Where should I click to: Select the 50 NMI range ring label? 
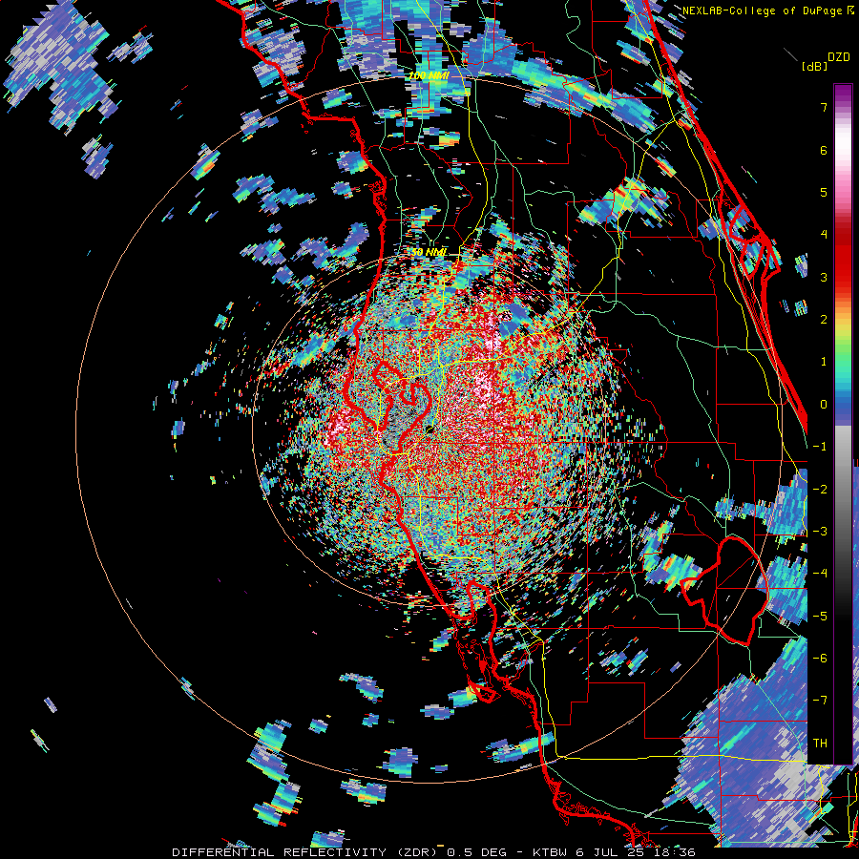[429, 252]
